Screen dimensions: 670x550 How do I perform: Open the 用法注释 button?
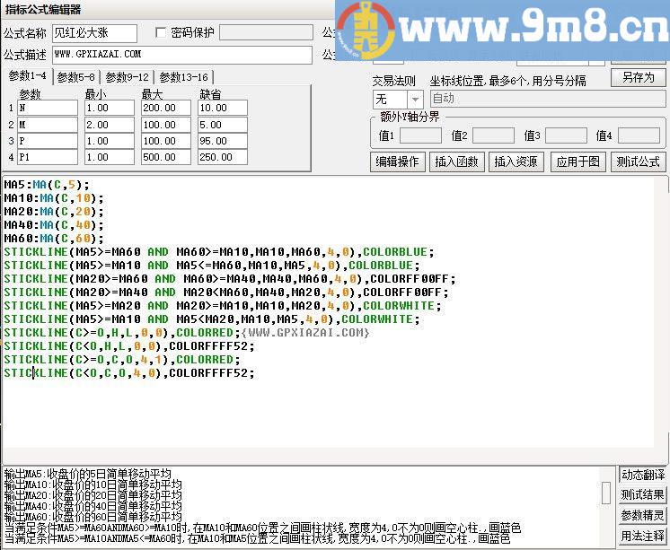643,537
